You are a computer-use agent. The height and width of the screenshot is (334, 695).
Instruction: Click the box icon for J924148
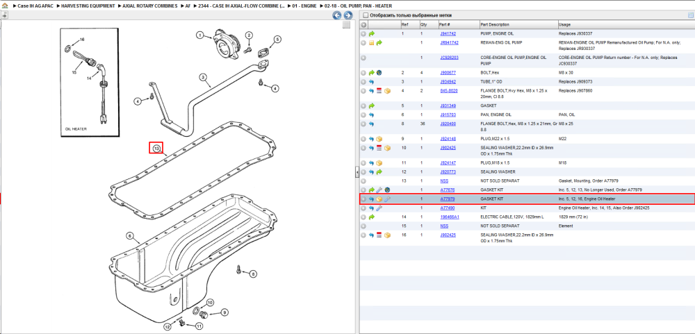tap(379, 139)
